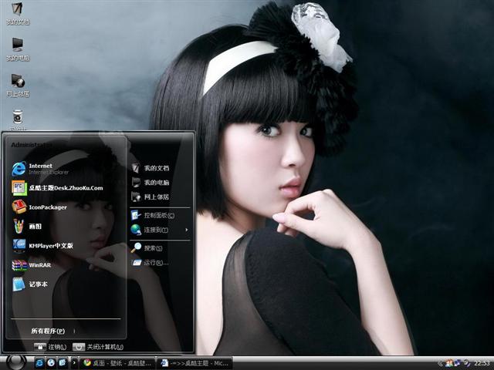
Task: Click the Start orb button
Action: (x=15, y=362)
